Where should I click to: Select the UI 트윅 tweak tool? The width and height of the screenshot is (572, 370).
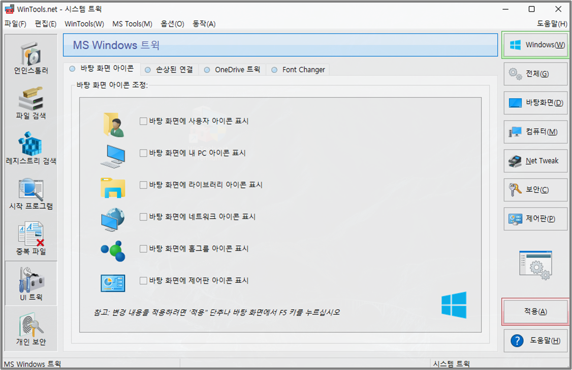click(x=31, y=284)
